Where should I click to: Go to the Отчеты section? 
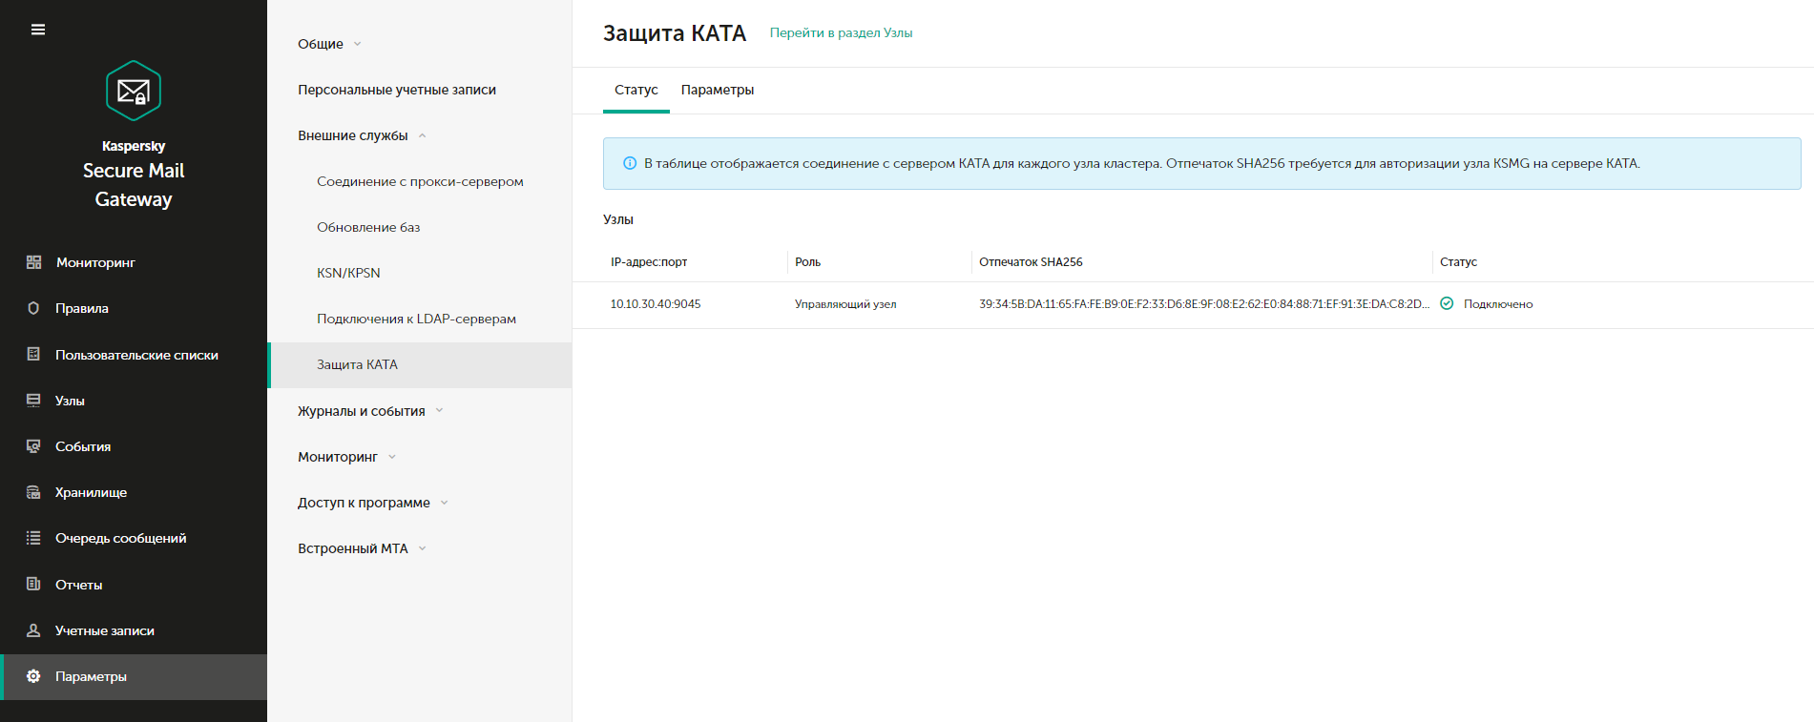(x=78, y=585)
